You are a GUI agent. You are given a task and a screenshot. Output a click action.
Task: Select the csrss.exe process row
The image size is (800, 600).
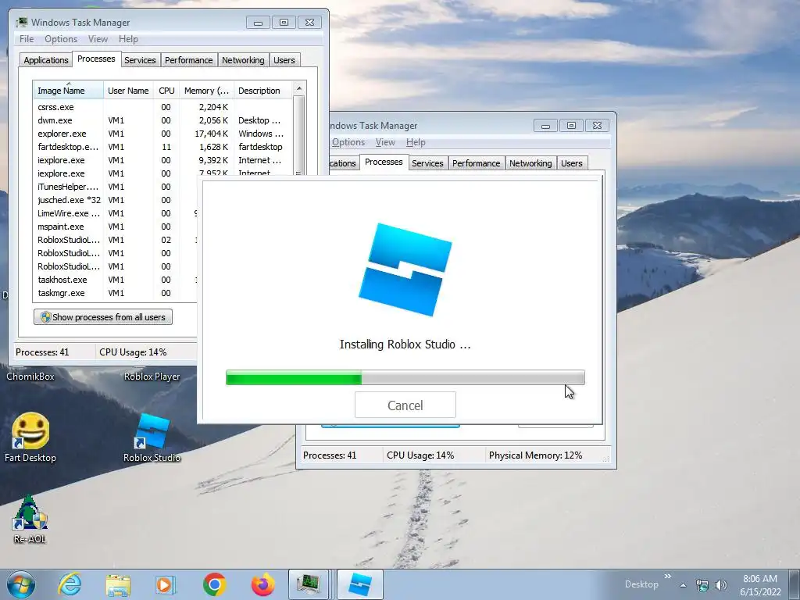click(162, 107)
